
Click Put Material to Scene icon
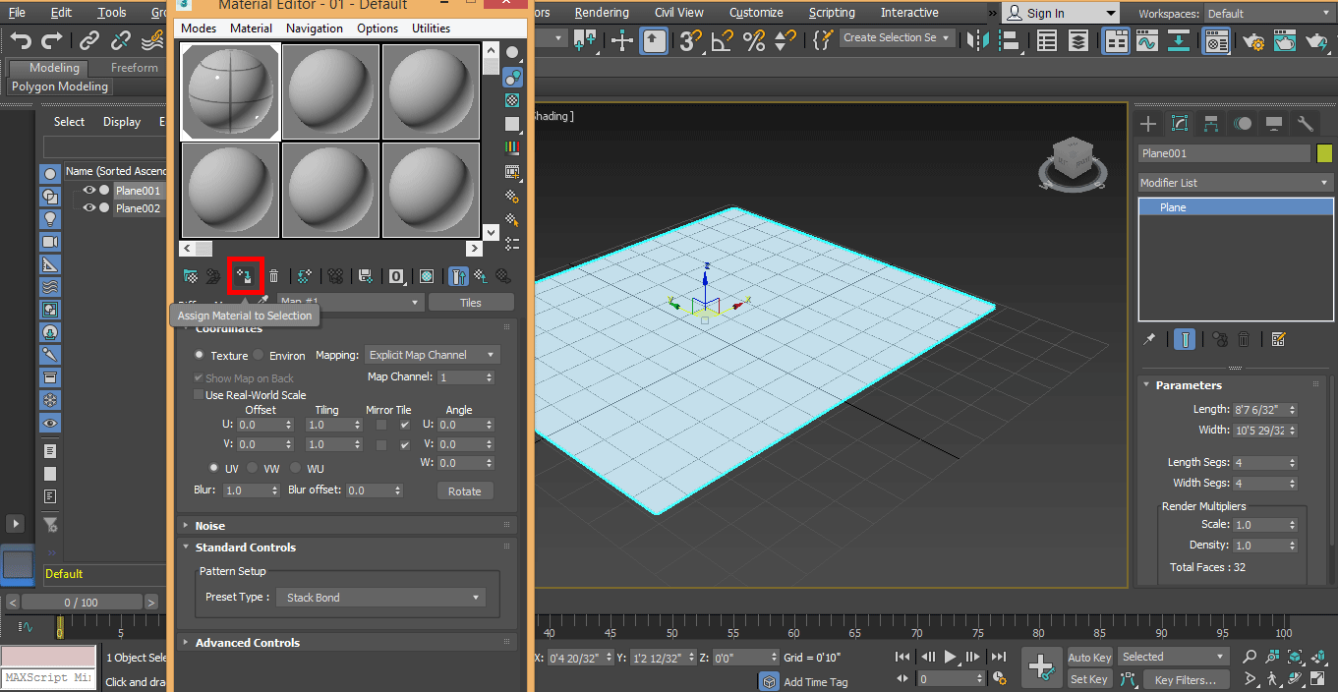(x=212, y=276)
